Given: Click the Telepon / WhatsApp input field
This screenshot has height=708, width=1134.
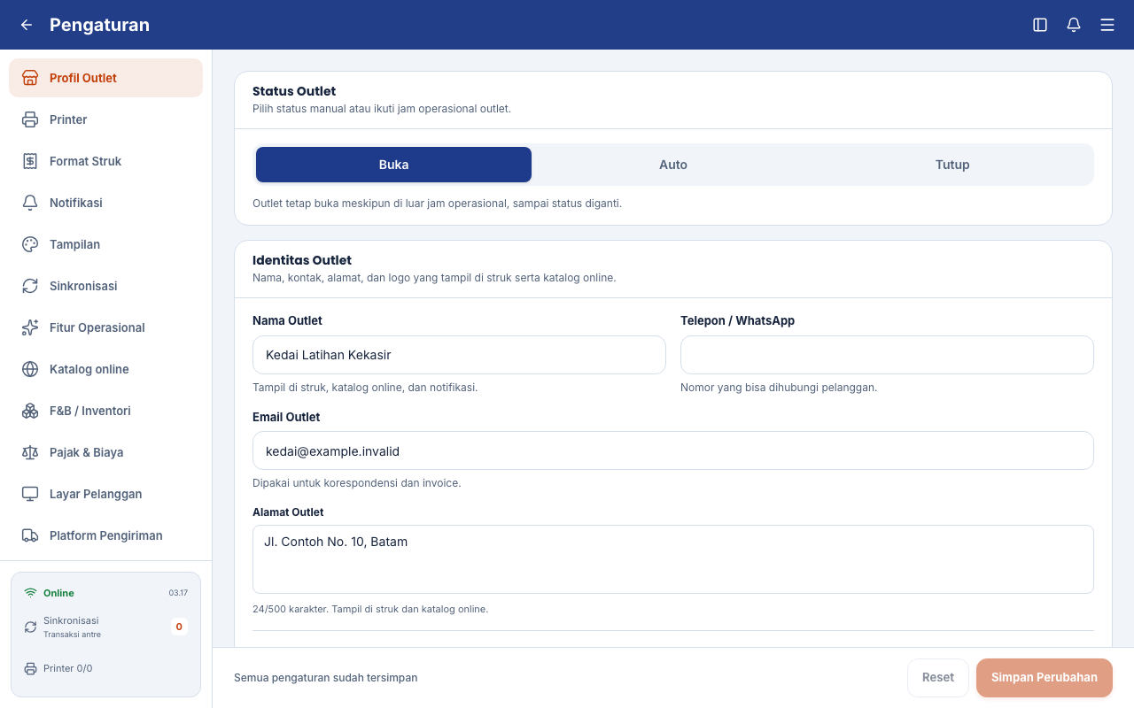Looking at the screenshot, I should [x=887, y=355].
